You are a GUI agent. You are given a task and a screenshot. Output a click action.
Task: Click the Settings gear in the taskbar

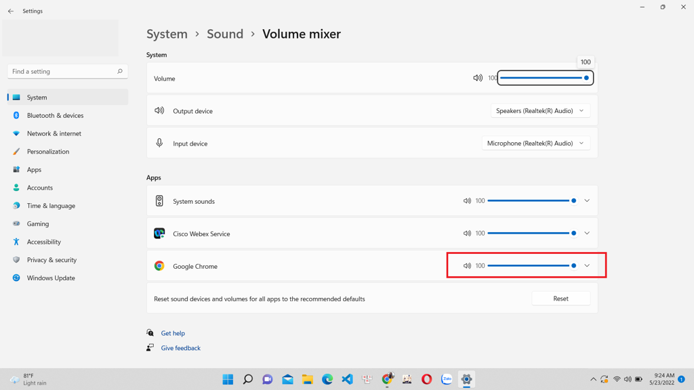click(466, 379)
